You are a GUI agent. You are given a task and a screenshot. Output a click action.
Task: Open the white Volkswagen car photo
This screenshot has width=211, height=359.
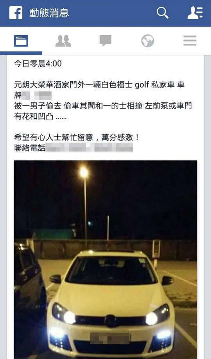click(105, 260)
